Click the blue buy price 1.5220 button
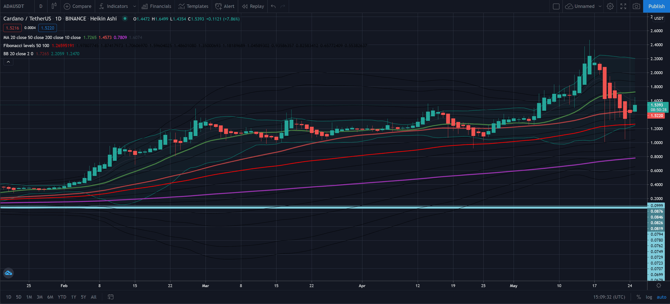 47,28
